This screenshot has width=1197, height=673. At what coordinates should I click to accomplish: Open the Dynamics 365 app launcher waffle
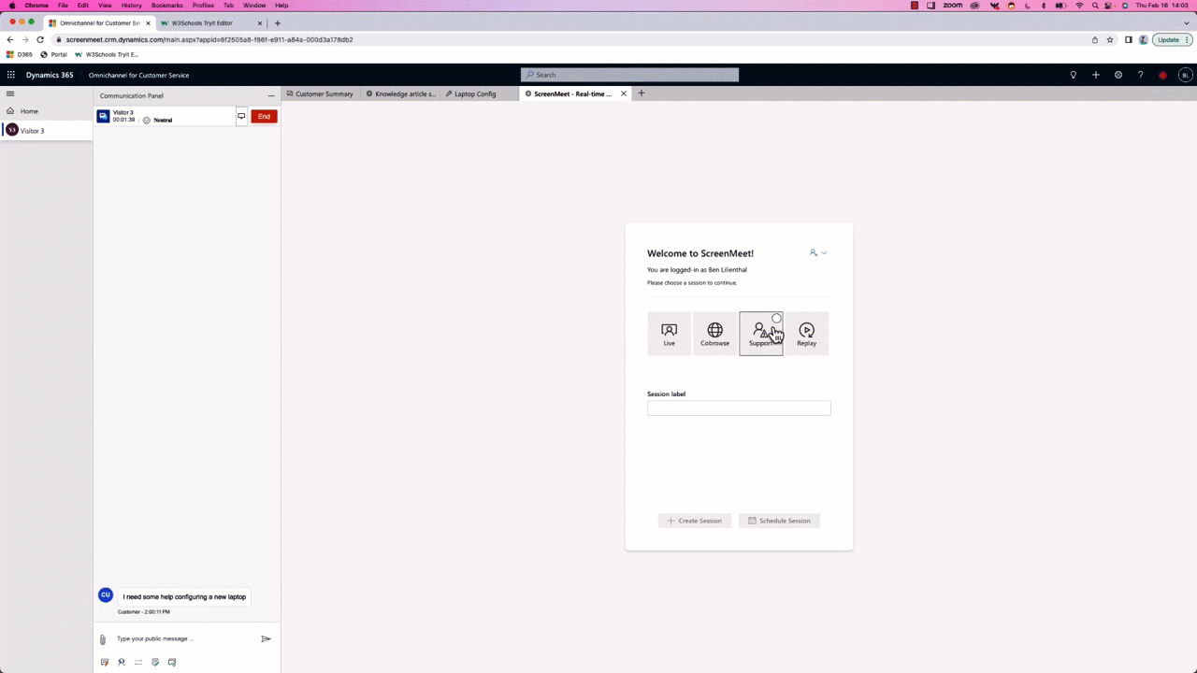(x=11, y=75)
